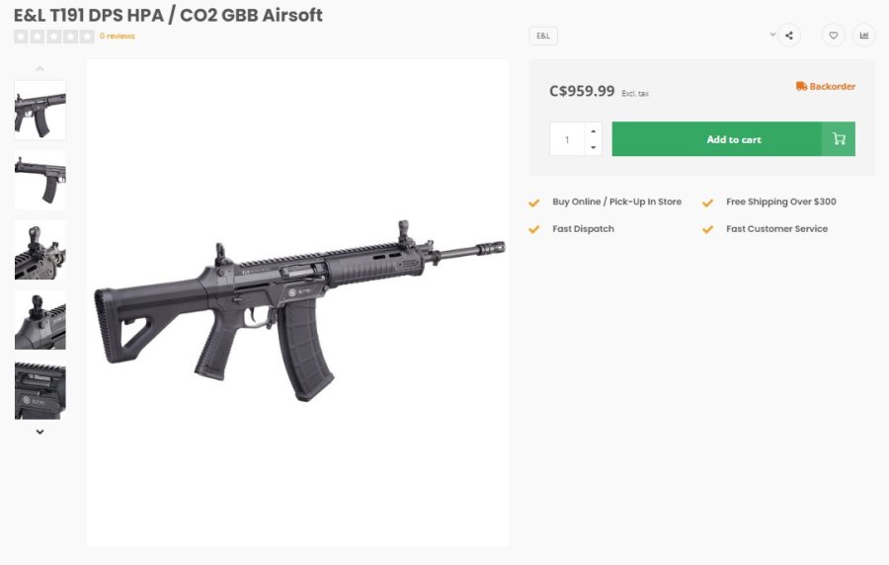Select the first rifle thumbnail
The height and width of the screenshot is (565, 889).
(x=40, y=110)
